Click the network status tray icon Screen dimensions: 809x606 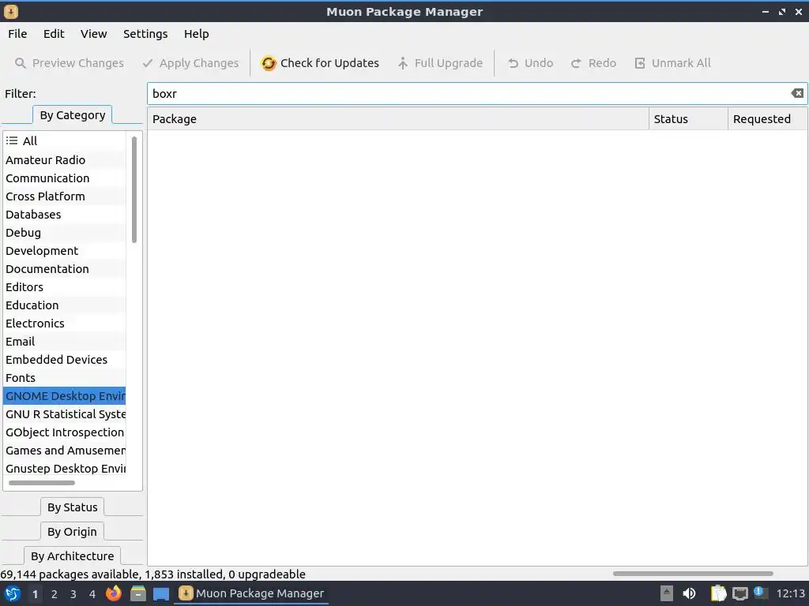pyautogui.click(x=739, y=593)
